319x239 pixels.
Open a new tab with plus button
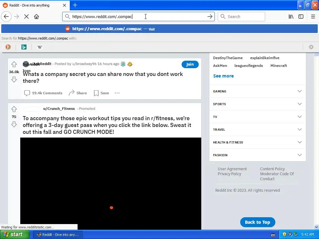click(75, 5)
